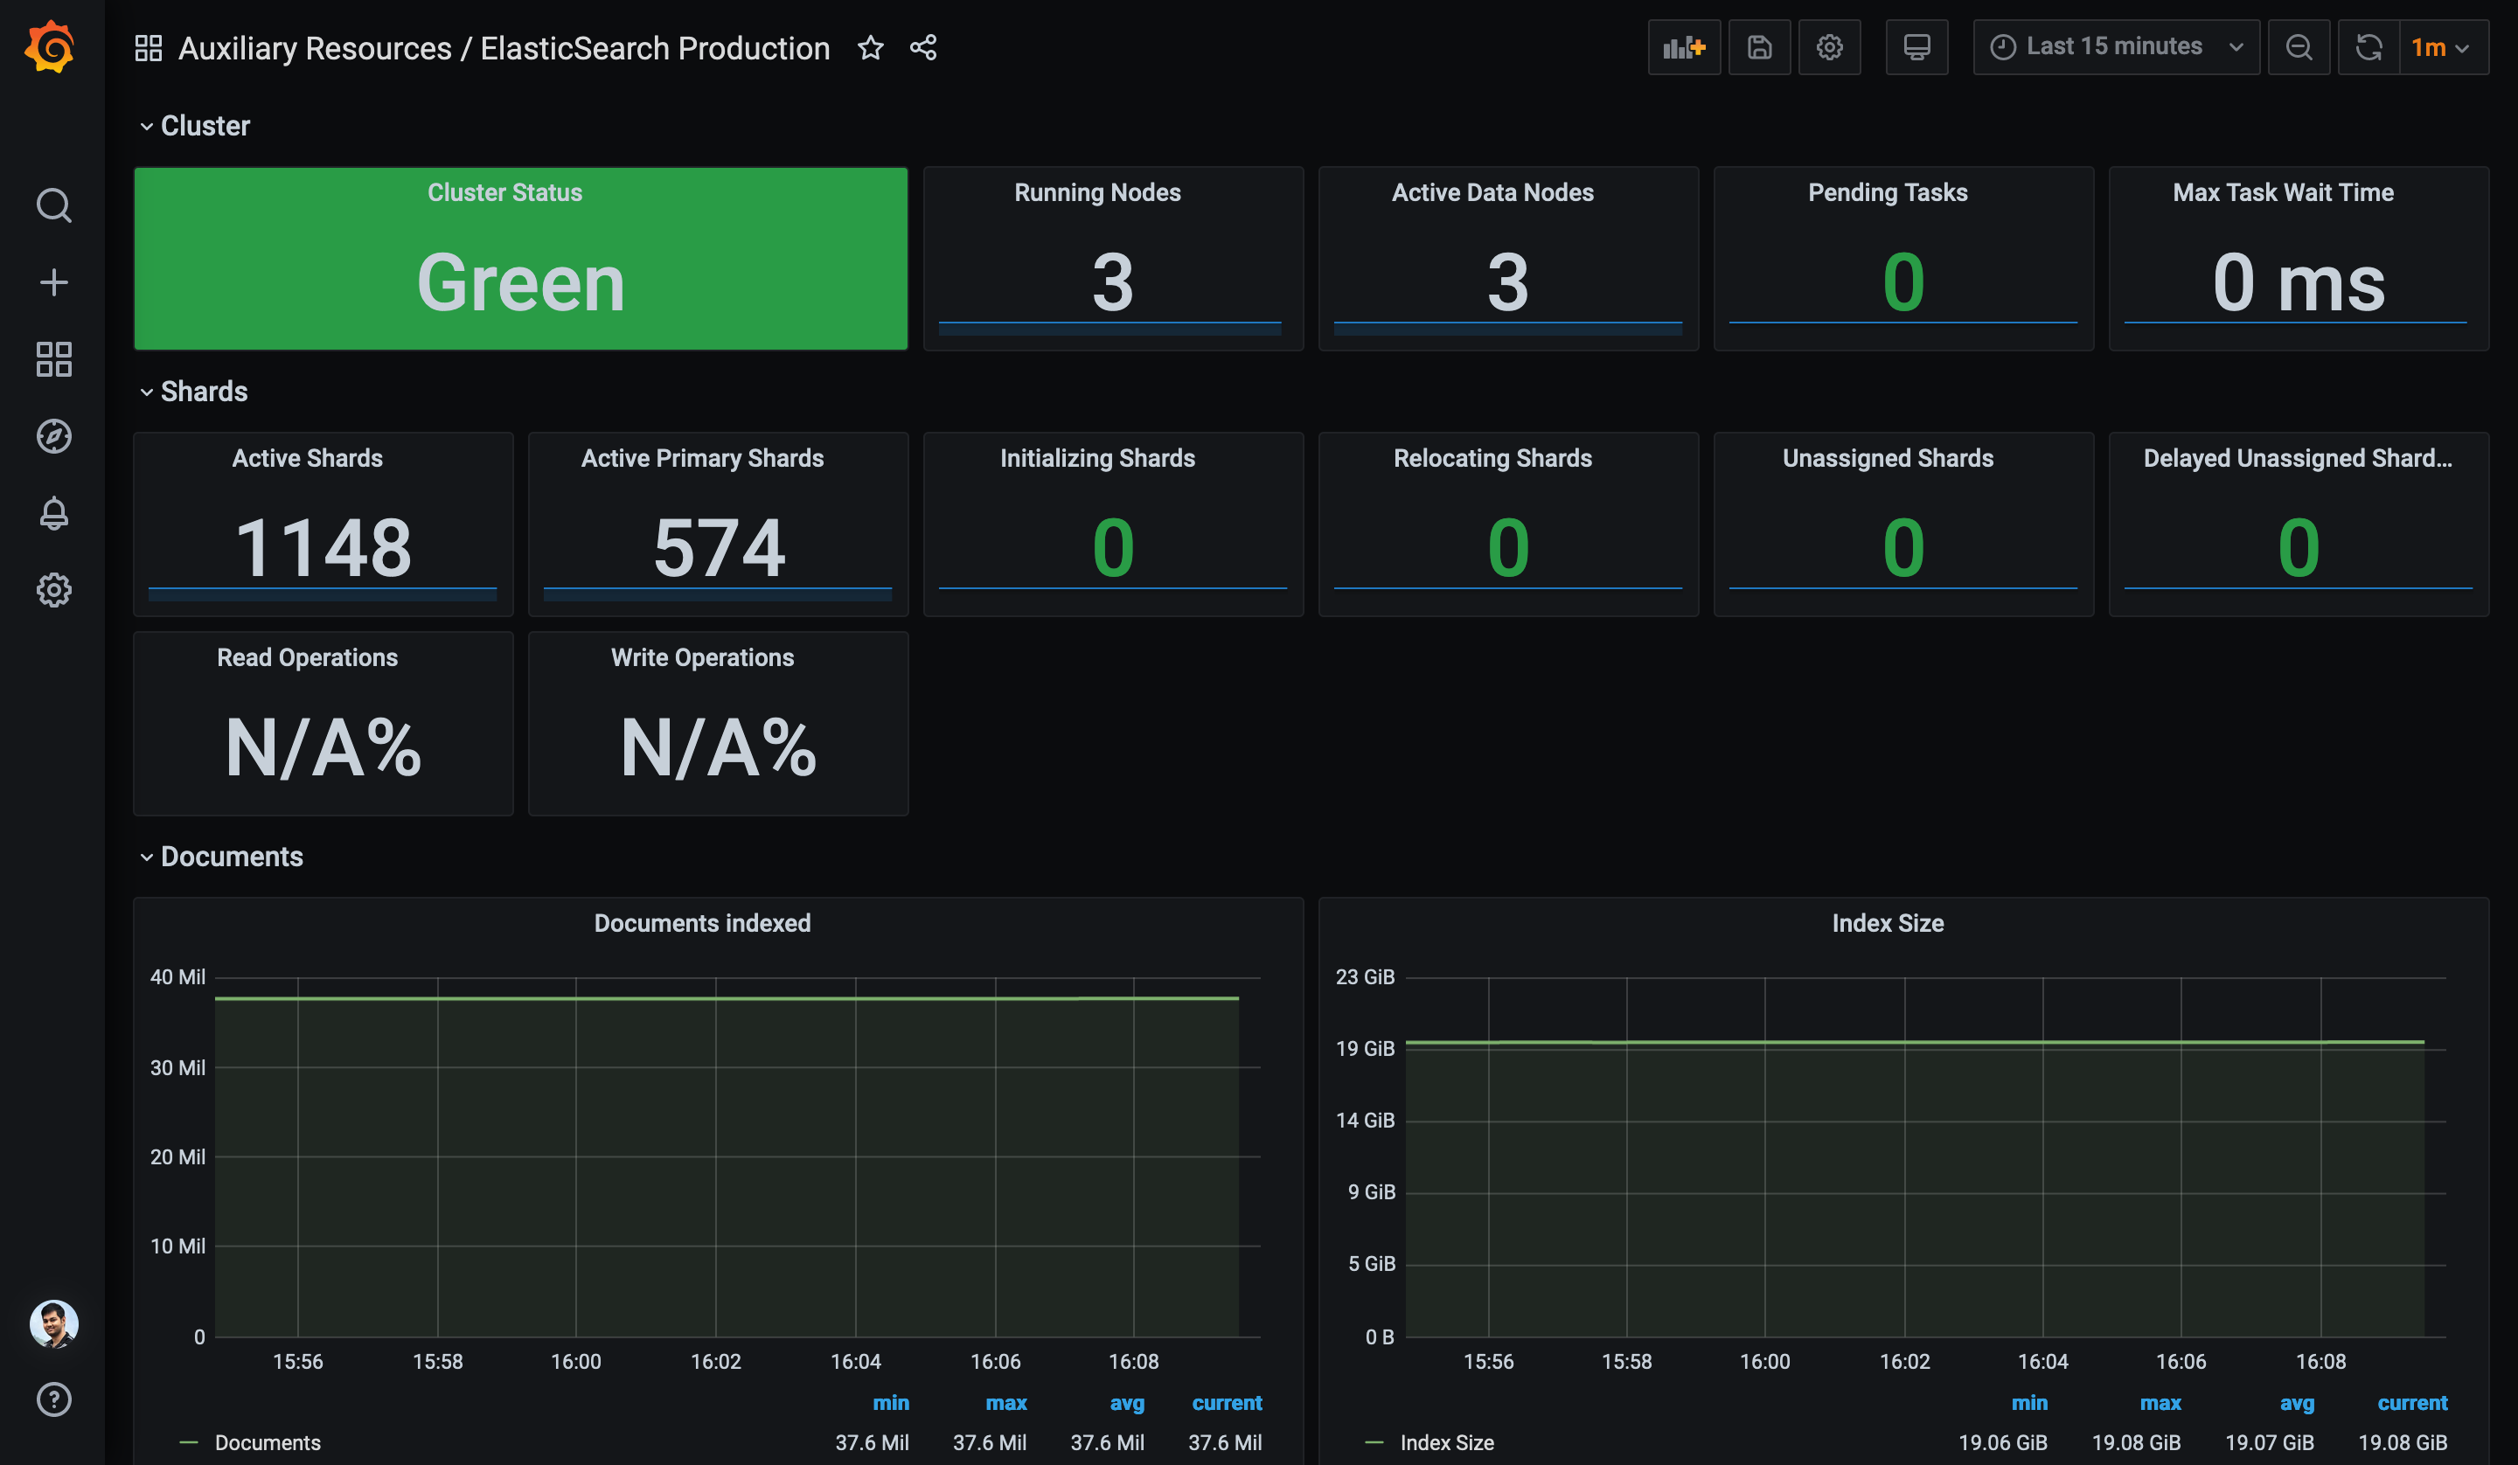Open dashboard settings gear in top toolbar

[1830, 47]
